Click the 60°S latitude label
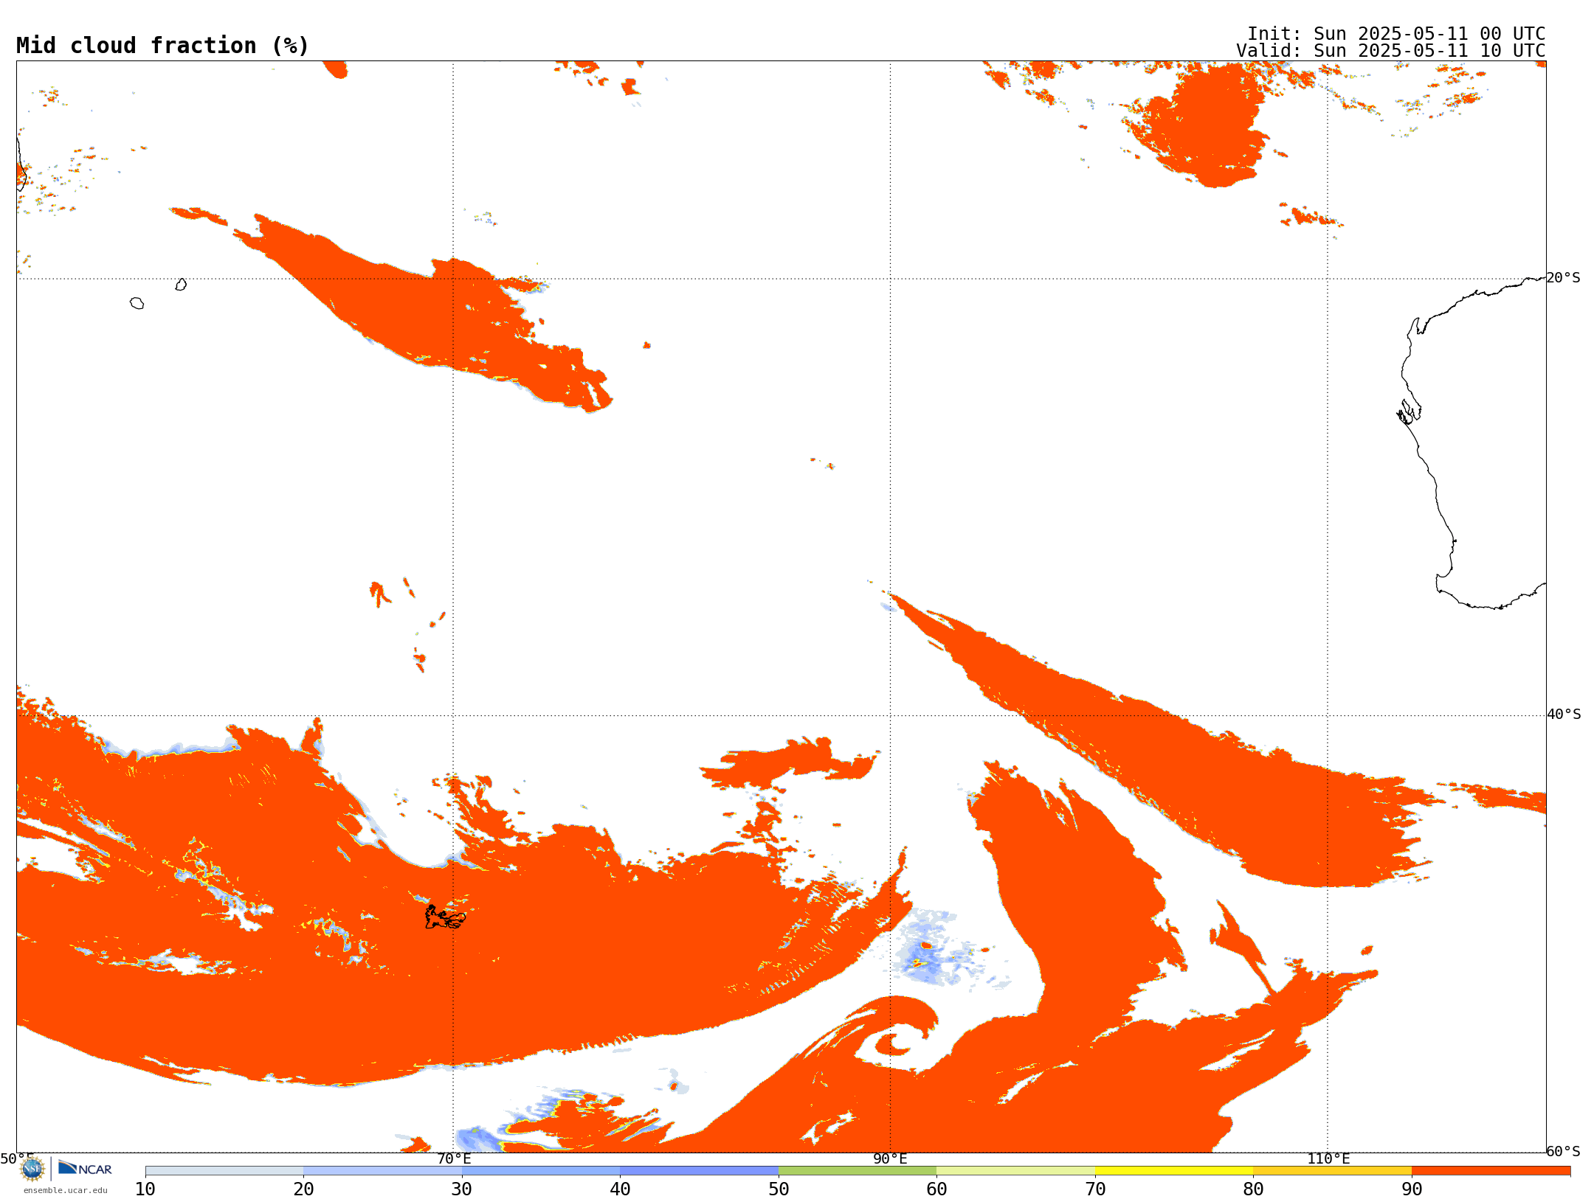This screenshot has width=1594, height=1199. (1564, 1151)
